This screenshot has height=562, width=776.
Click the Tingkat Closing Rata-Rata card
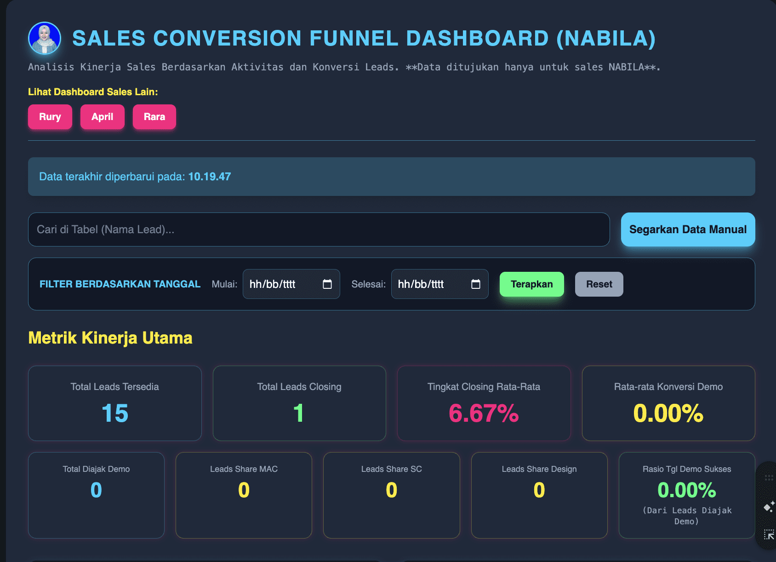(484, 403)
